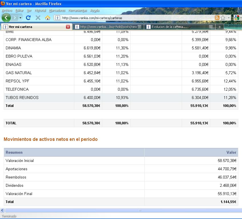Click the Forward navigation arrow

click(14, 18)
